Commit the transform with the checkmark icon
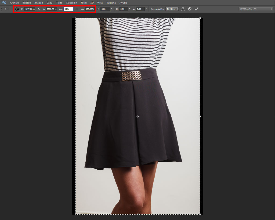The width and height of the screenshot is (275, 220). pos(196,9)
